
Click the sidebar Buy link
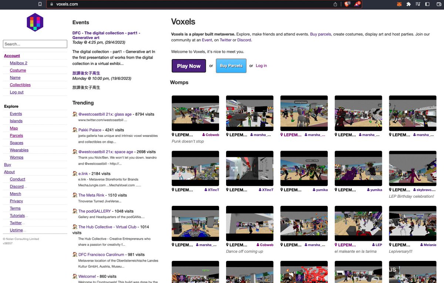(x=7, y=165)
